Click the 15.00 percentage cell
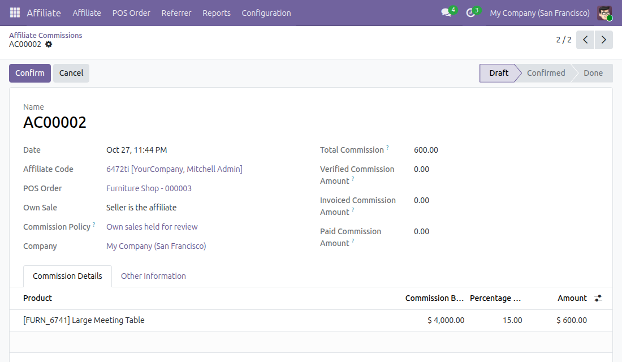 pos(512,320)
